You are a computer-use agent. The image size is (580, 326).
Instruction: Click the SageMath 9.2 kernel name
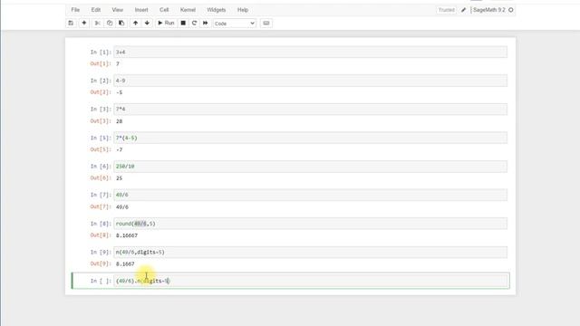coord(489,10)
